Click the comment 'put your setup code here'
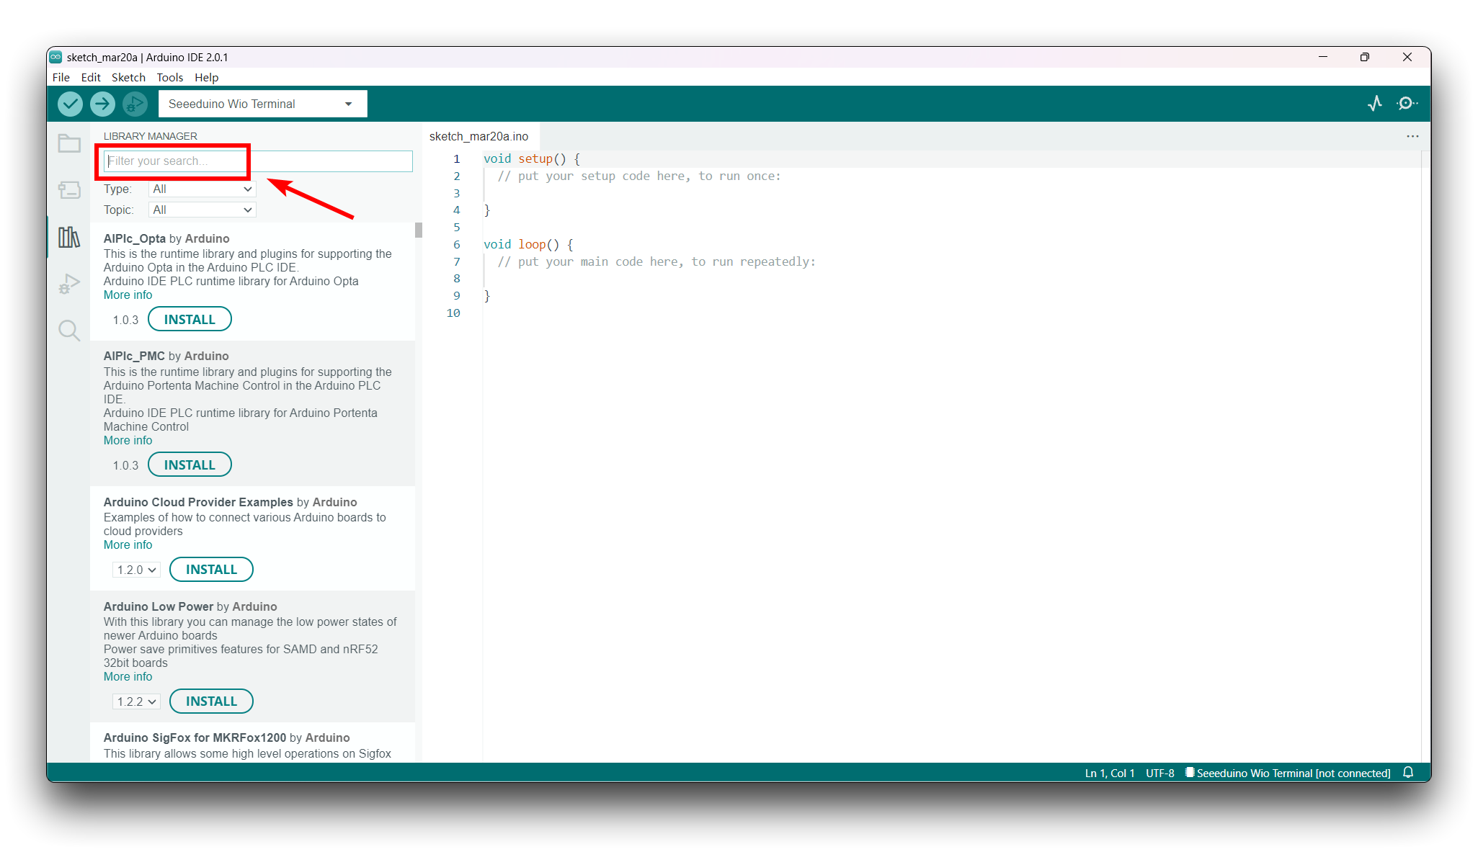 pos(639,176)
